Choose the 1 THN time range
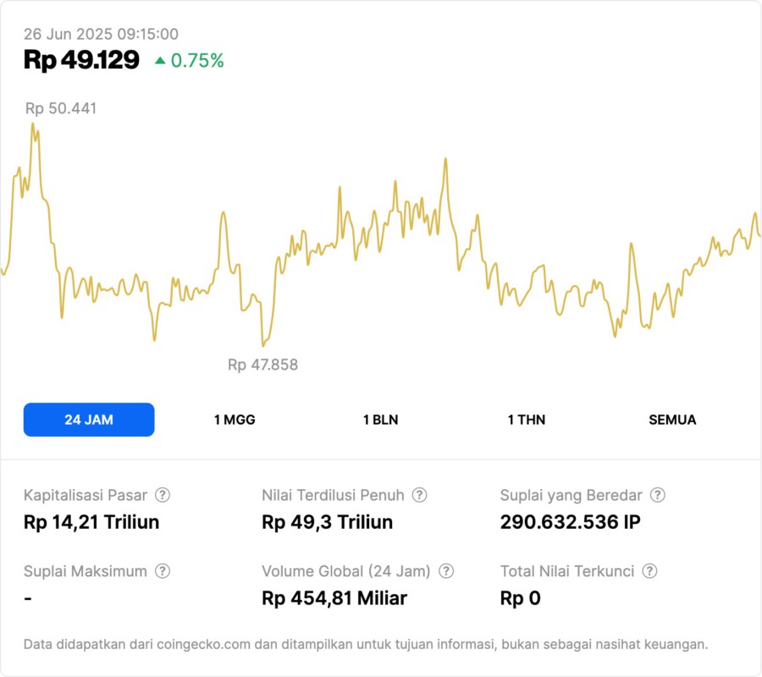762x677 pixels. [x=527, y=420]
